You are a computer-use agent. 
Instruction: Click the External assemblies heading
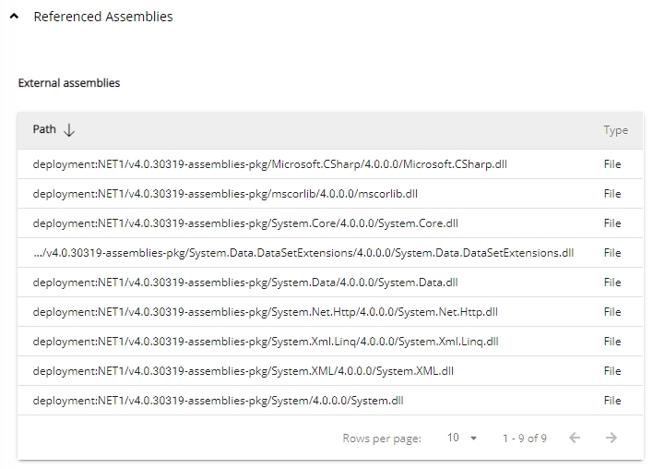[69, 83]
